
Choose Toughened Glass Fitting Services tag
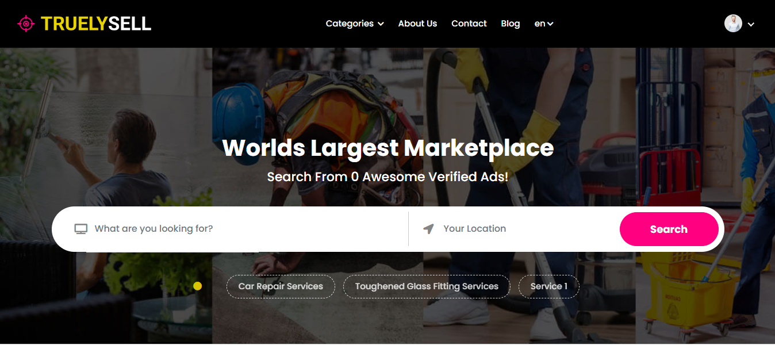pyautogui.click(x=427, y=286)
